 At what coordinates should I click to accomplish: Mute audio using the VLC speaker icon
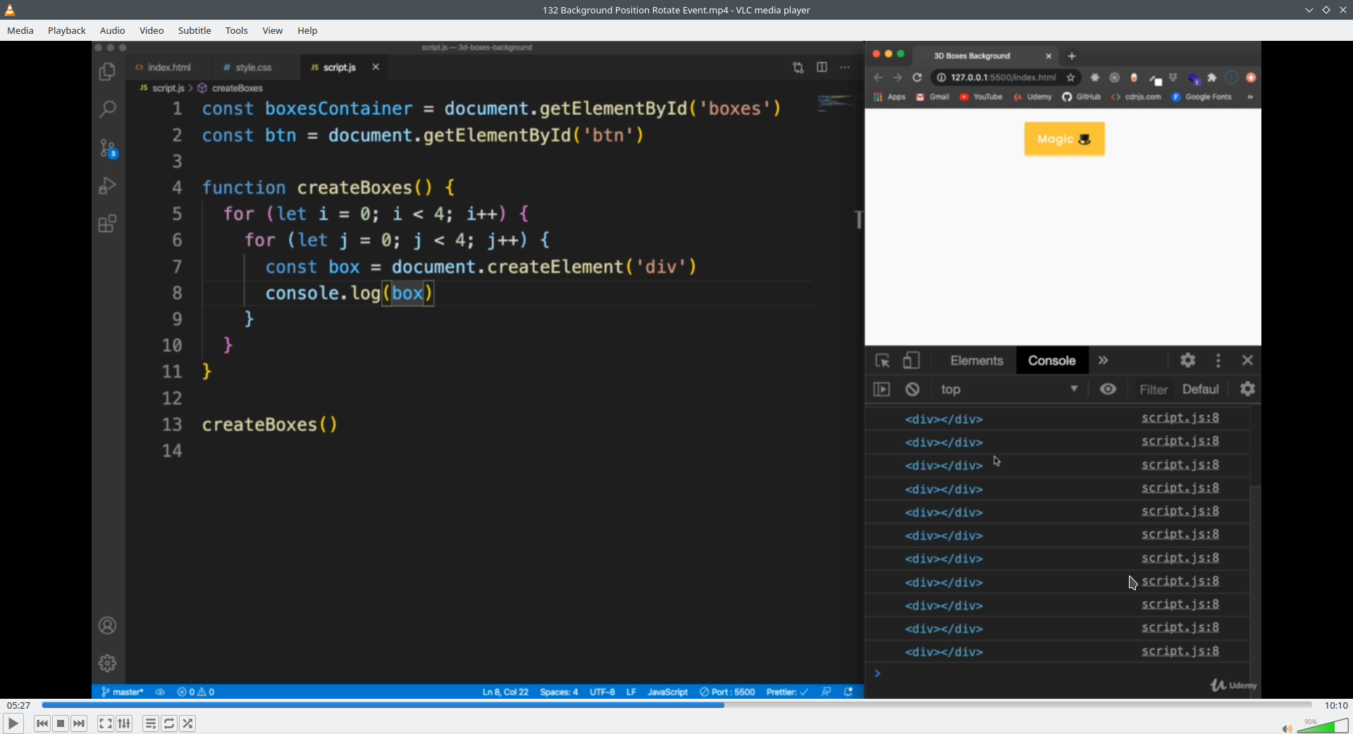[1287, 728]
